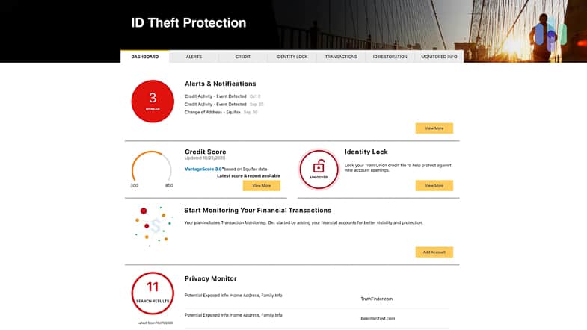Open the Monitored Info tab
The image size is (587, 330).
(439, 57)
